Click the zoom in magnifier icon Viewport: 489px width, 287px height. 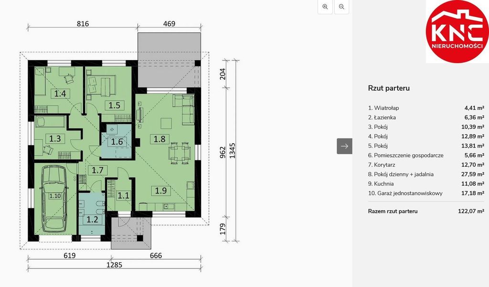tap(325, 7)
